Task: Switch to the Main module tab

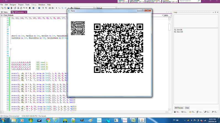Action: coord(4,12)
